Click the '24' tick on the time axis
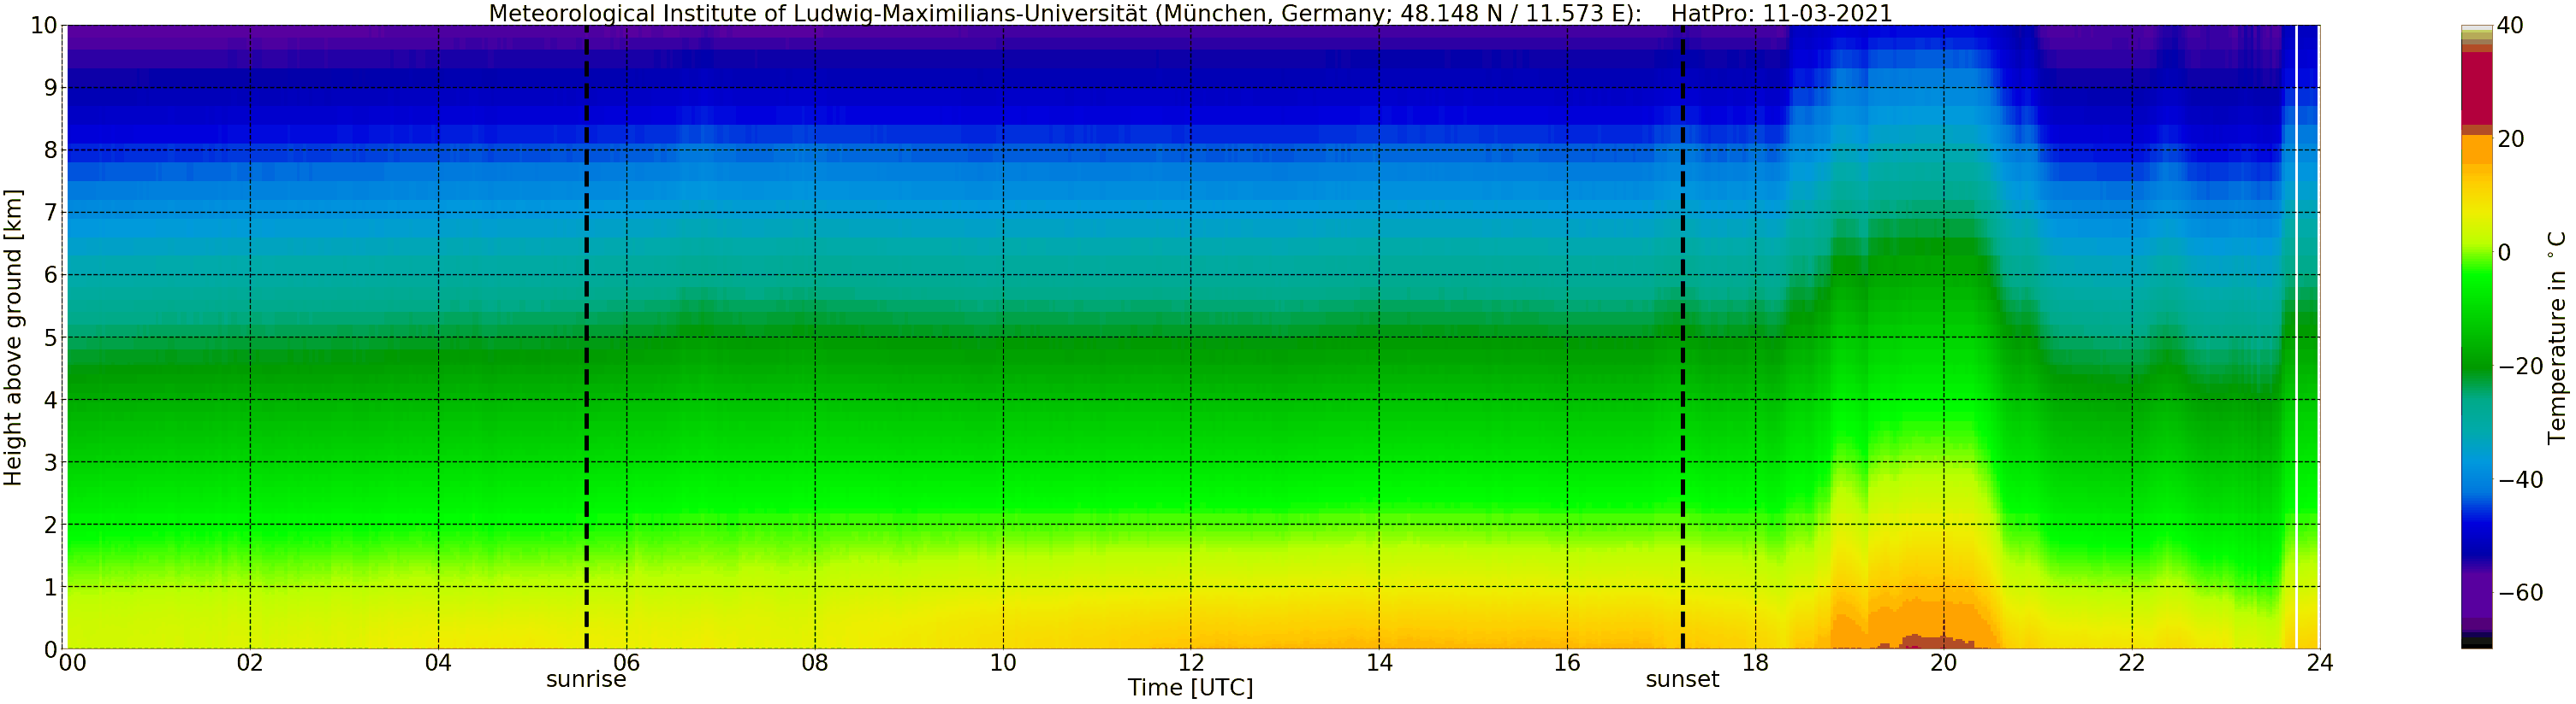Screen dimensions: 2576x704 [x=2319, y=663]
